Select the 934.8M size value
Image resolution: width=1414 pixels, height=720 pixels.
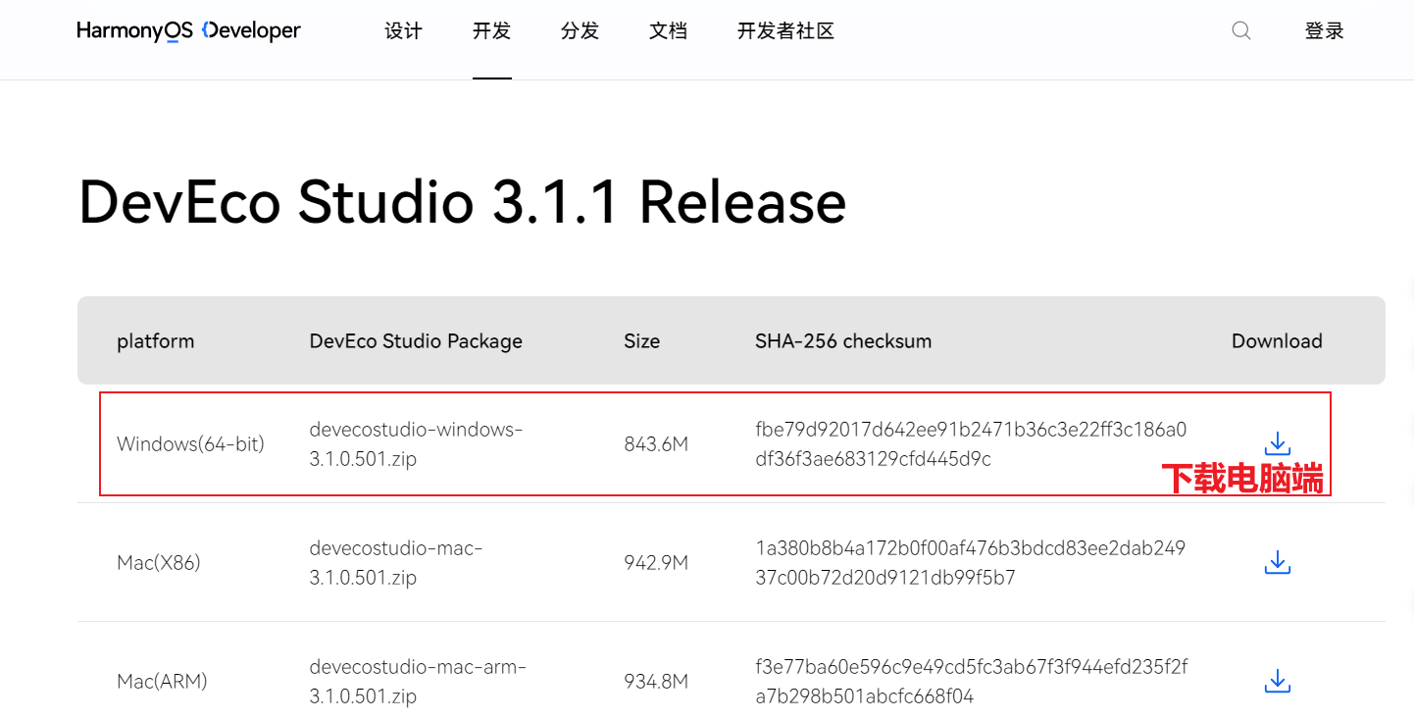point(656,682)
